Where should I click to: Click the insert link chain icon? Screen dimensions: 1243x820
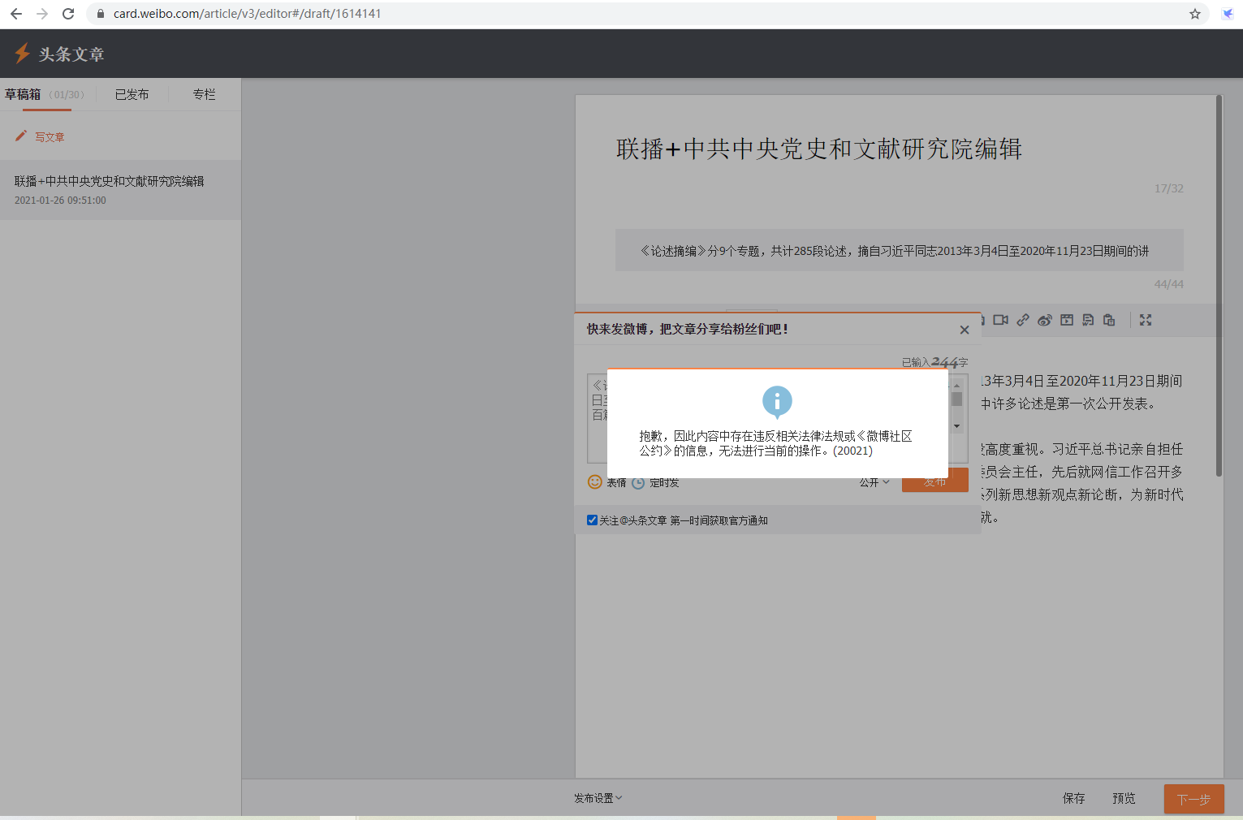(x=1023, y=320)
